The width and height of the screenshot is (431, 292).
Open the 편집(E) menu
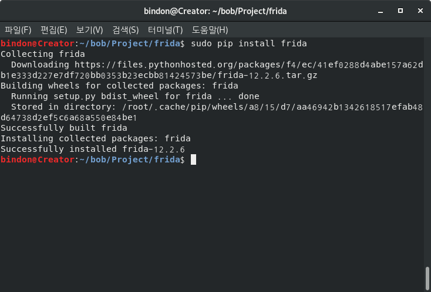click(x=54, y=30)
